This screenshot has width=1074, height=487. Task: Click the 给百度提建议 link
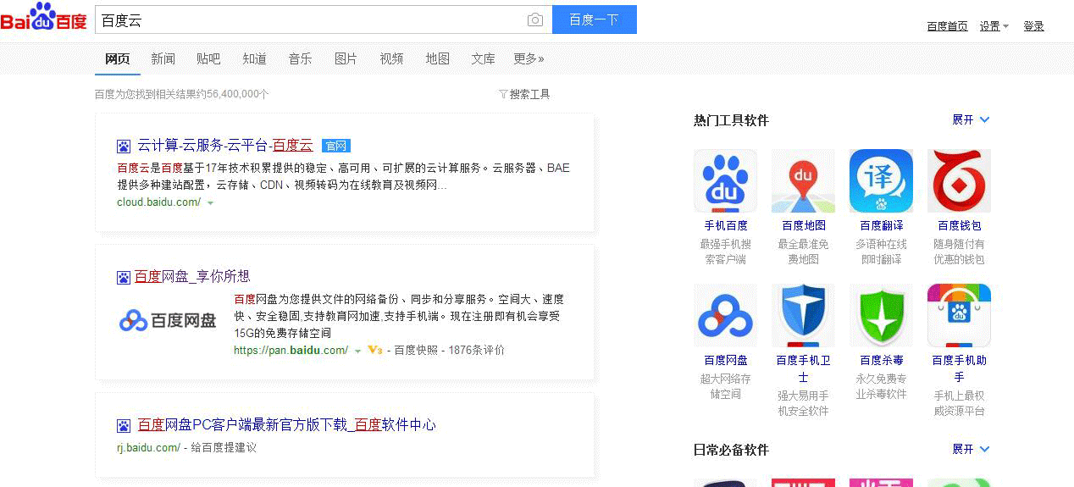(224, 448)
